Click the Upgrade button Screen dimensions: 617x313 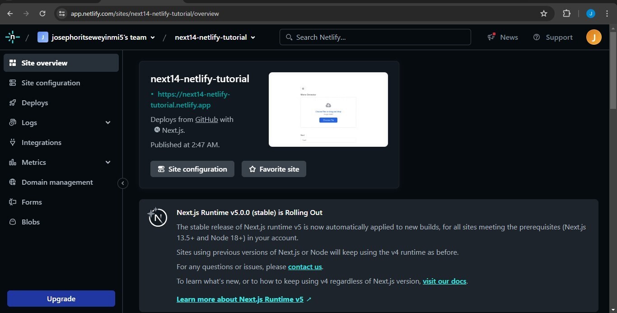point(61,299)
